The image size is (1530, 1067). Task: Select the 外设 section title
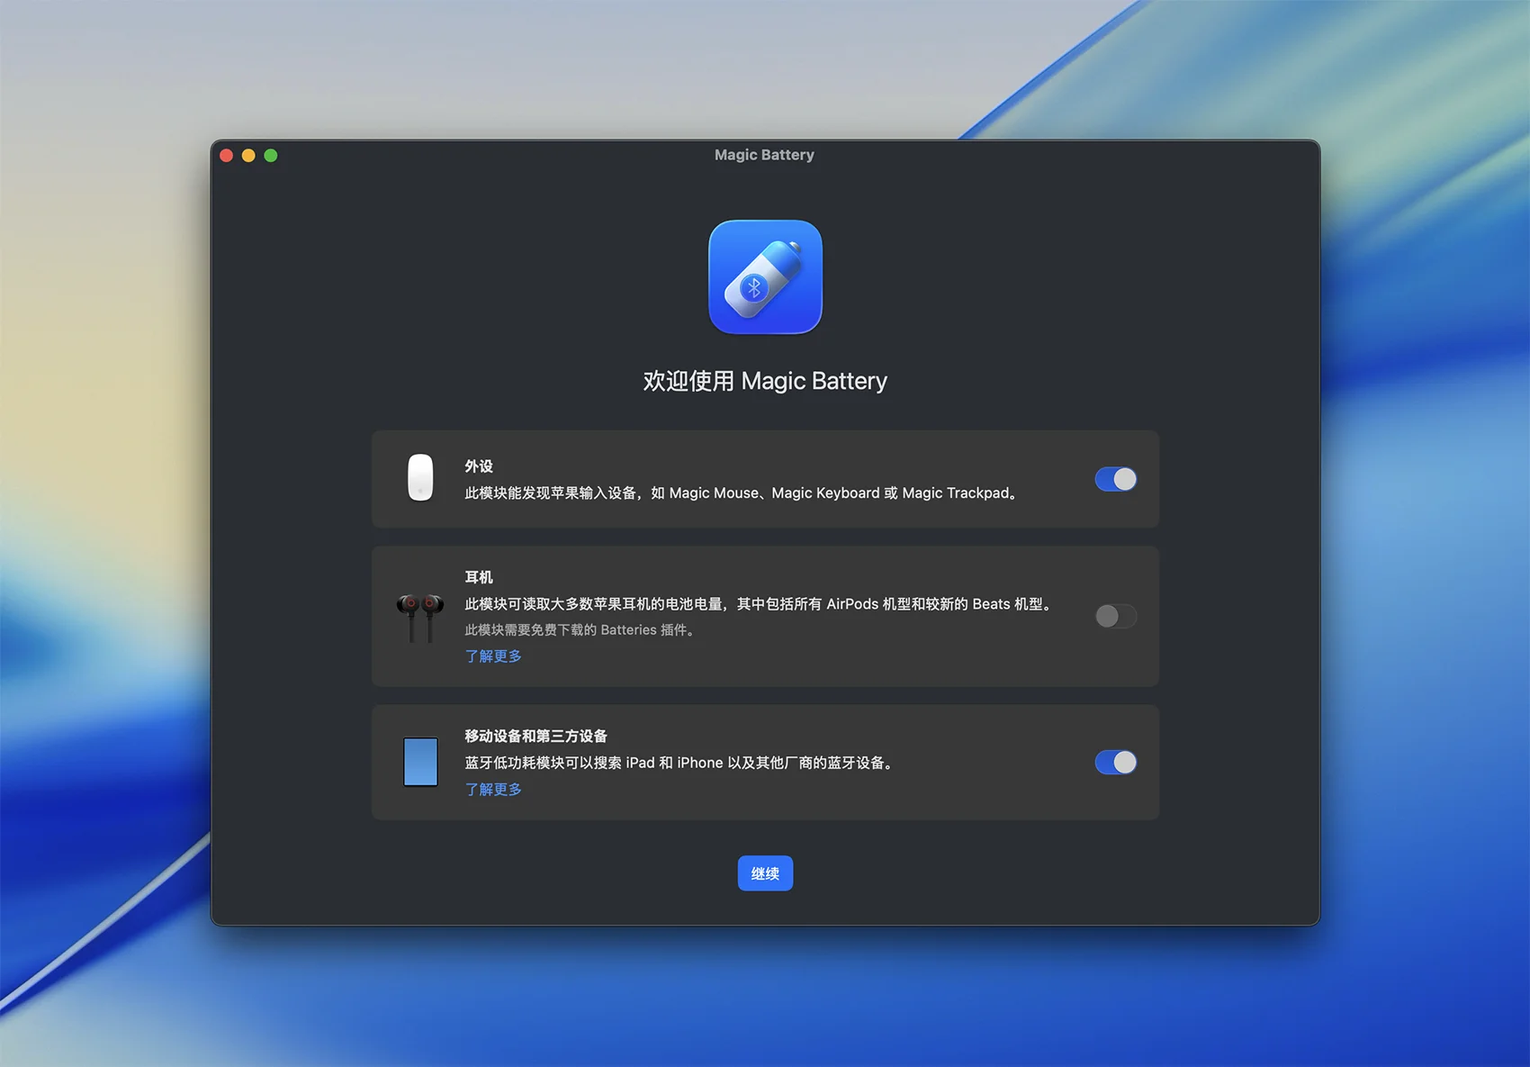pyautogui.click(x=479, y=466)
